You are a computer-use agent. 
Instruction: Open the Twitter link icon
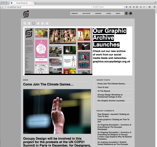point(130,13)
